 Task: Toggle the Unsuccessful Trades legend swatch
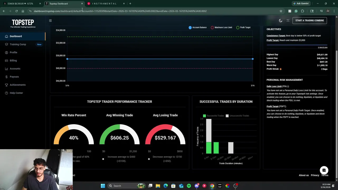tap(227, 116)
